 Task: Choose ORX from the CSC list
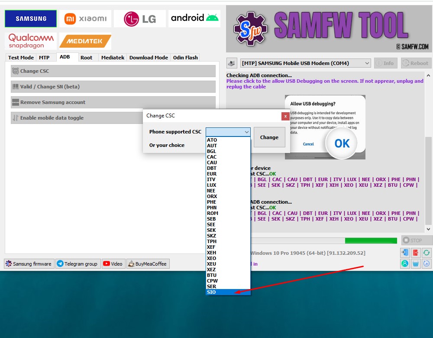(228, 196)
